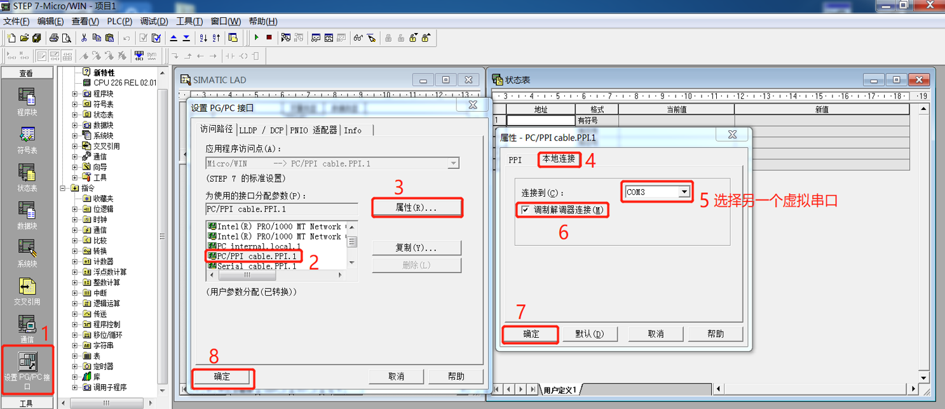The height and width of the screenshot is (409, 945).
Task: Select the 本地连接 tab
Action: tap(559, 159)
